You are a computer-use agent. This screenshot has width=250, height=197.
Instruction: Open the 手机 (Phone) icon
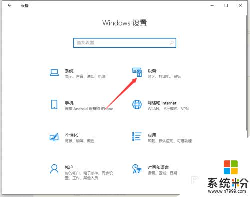coord(54,104)
